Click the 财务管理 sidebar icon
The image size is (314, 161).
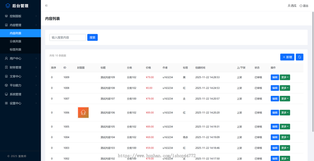click(6, 67)
